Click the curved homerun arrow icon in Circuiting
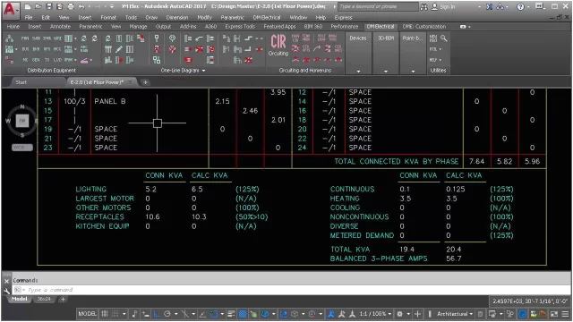Image resolution: width=573 pixels, height=322 pixels. 317,49
